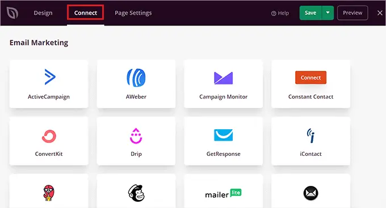Image resolution: width=386 pixels, height=208 pixels.
Task: Click the SeedProd leaf logo
Action: click(x=12, y=13)
